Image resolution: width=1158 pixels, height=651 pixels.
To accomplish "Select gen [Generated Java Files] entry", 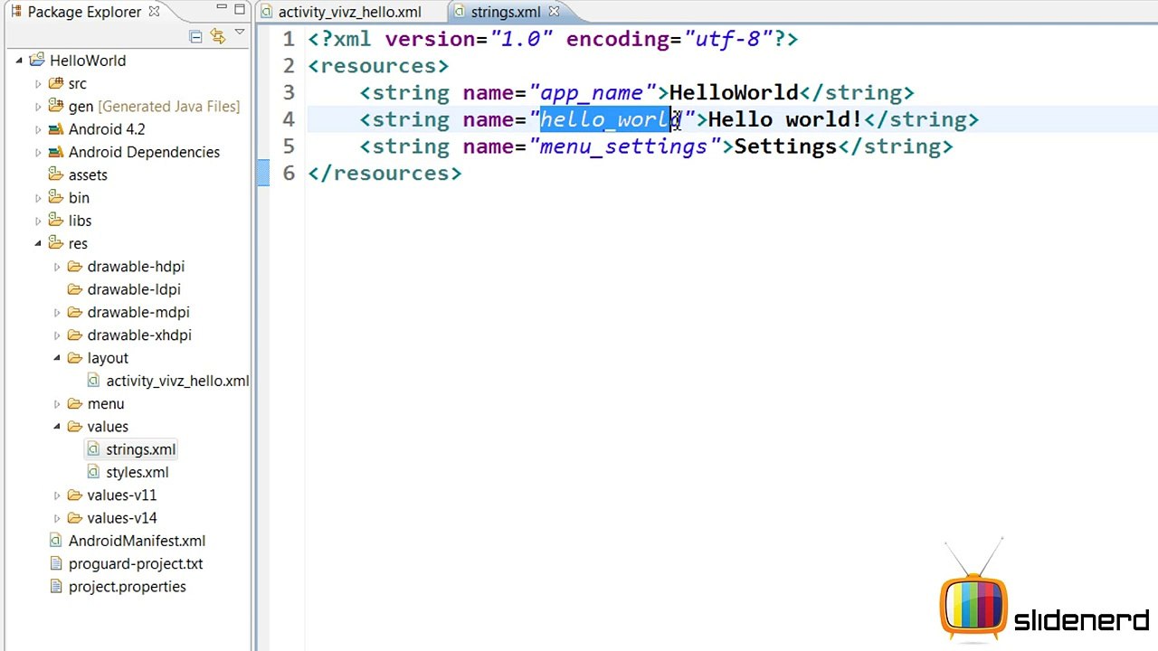I will tap(154, 107).
